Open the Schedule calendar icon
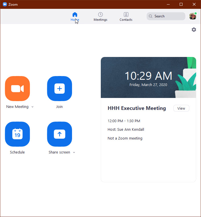 (17, 134)
